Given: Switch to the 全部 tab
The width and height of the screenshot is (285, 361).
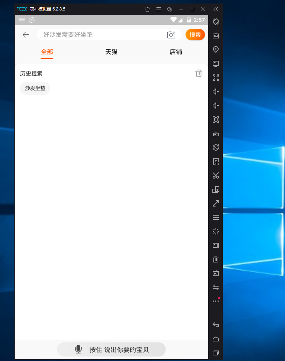Looking at the screenshot, I should click(x=47, y=52).
